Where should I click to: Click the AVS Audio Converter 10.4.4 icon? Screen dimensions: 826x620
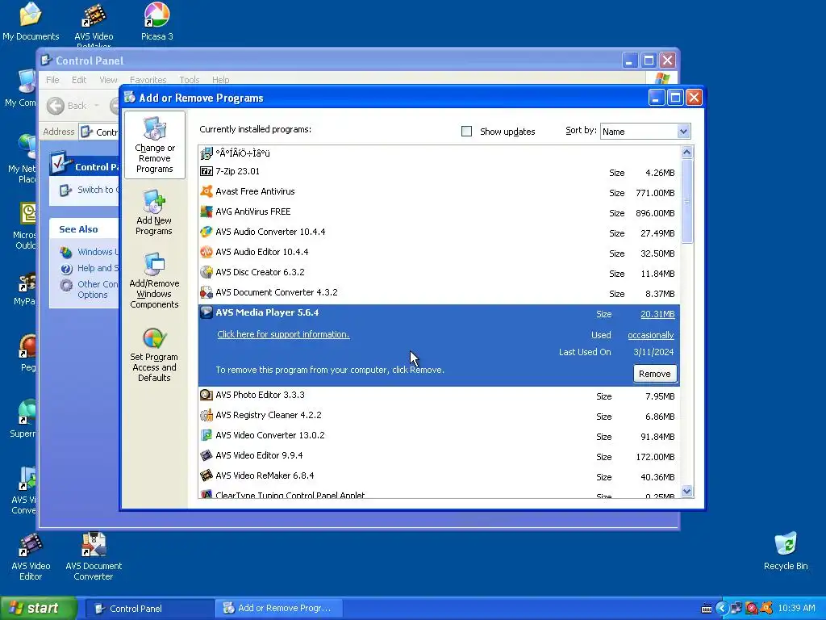click(x=206, y=232)
